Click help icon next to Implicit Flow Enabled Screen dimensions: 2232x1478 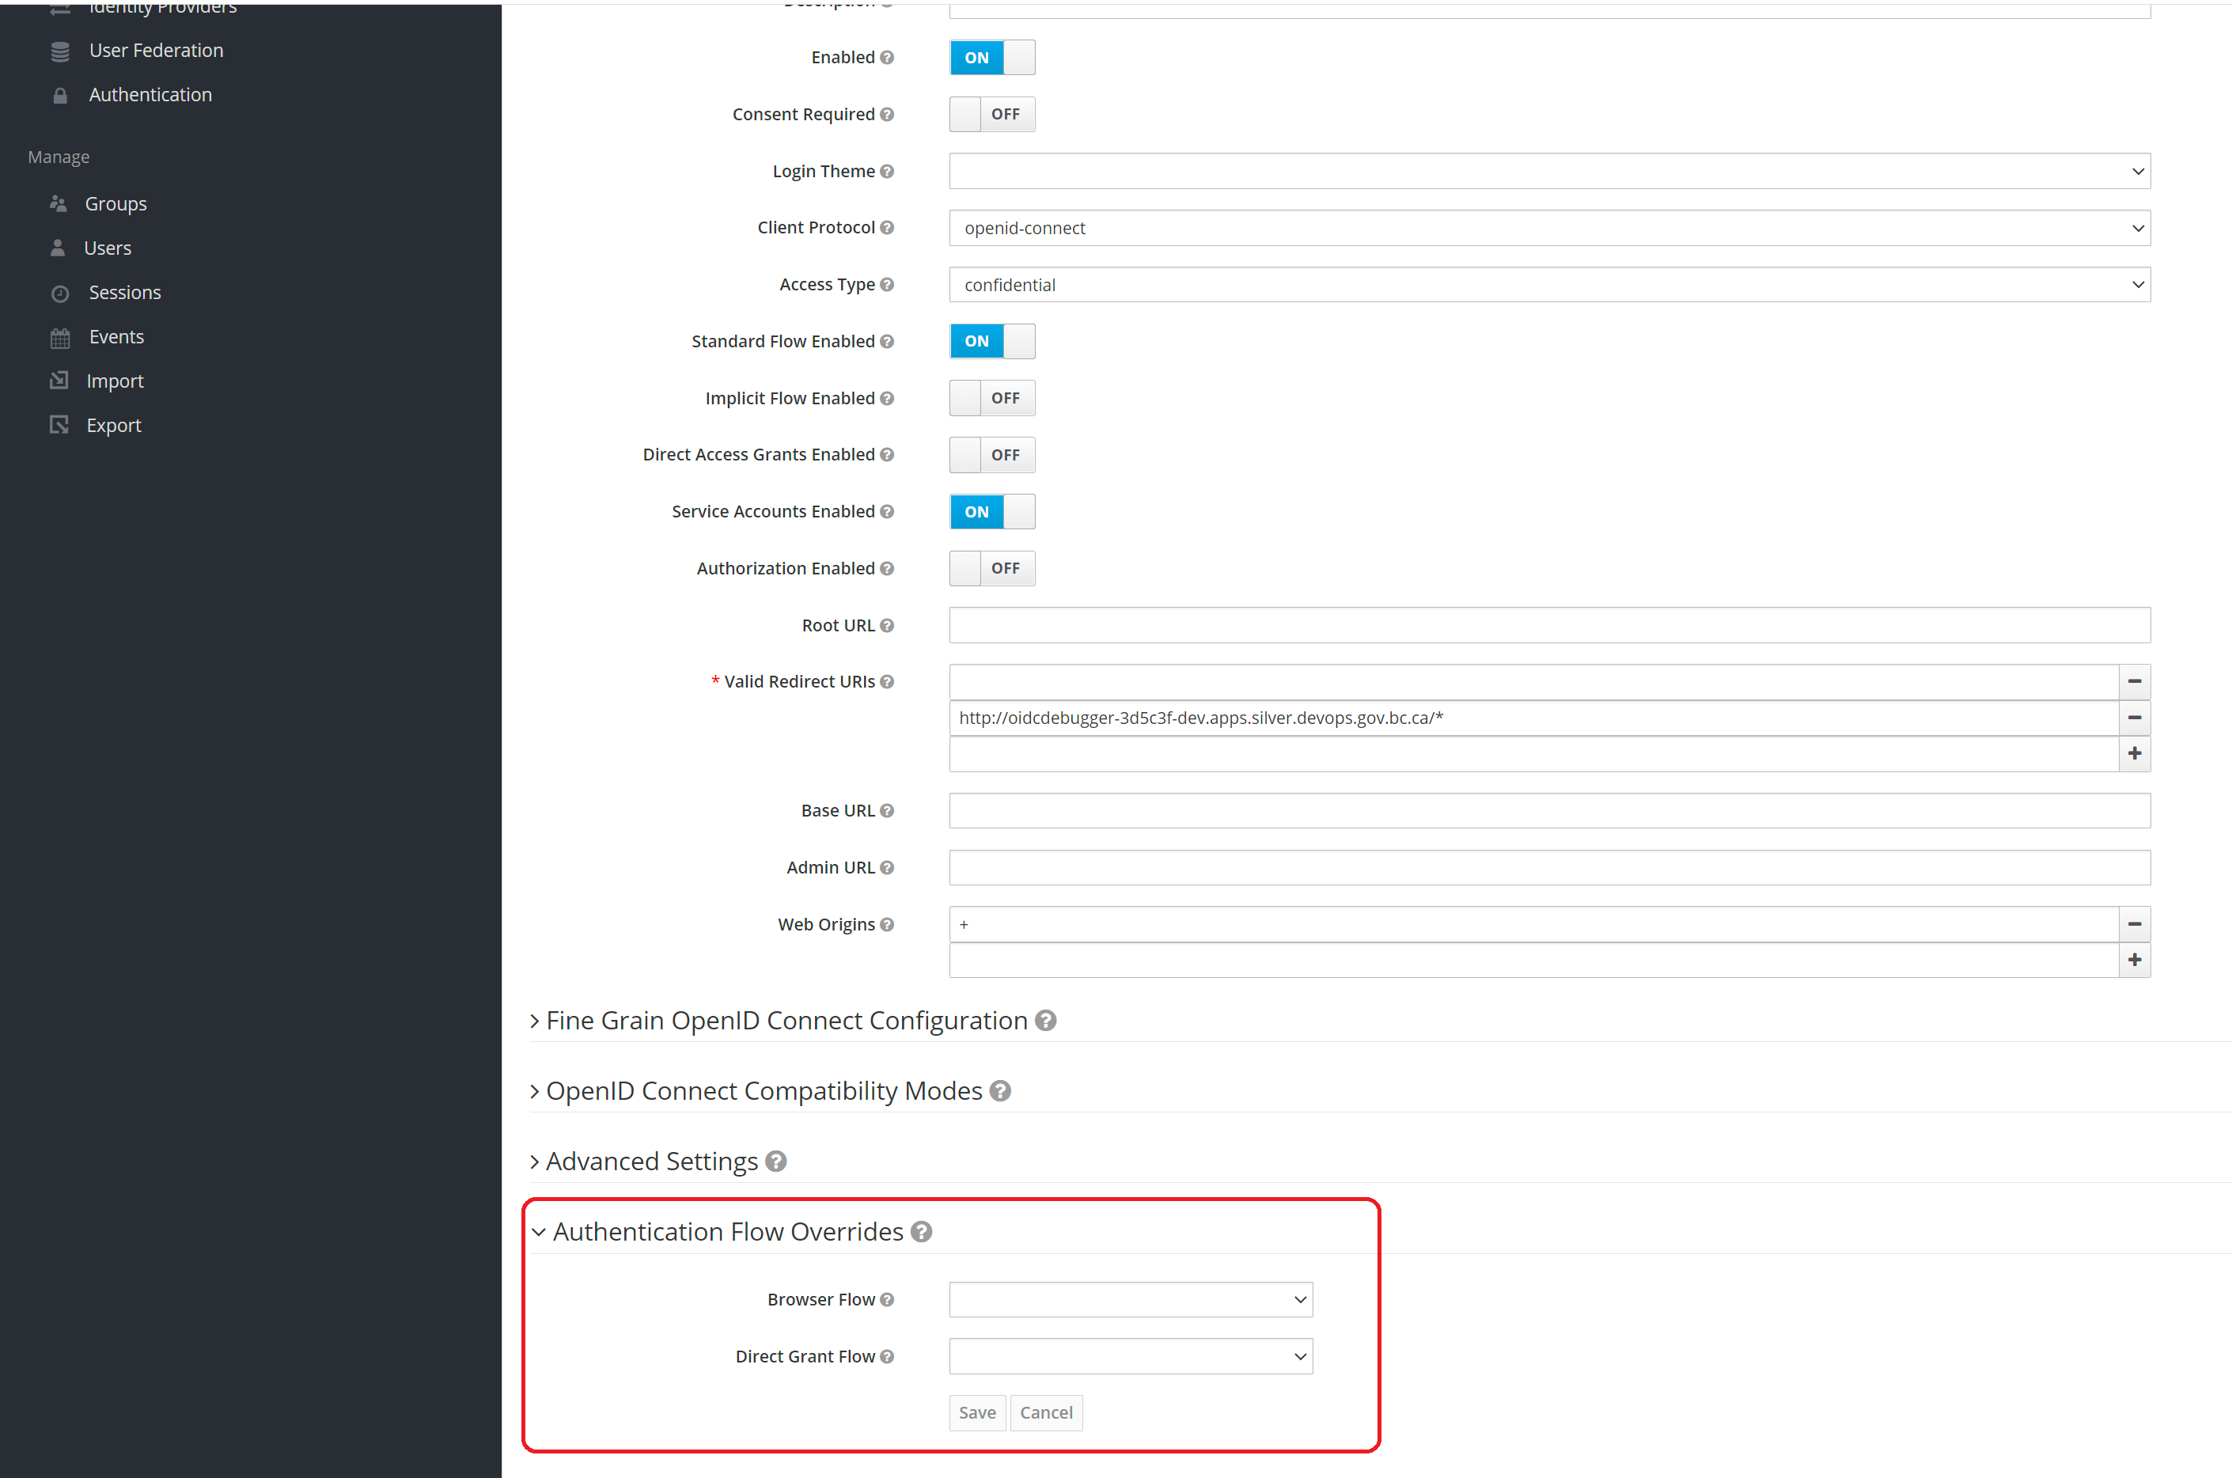point(887,398)
